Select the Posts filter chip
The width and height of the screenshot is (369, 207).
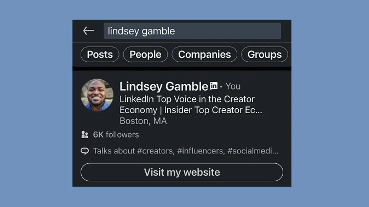[100, 55]
